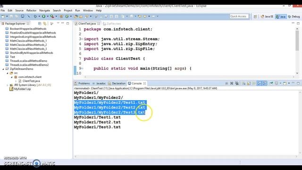The width and height of the screenshot is (302, 170).
Task: Collapse the src folder node
Action: click(8, 73)
